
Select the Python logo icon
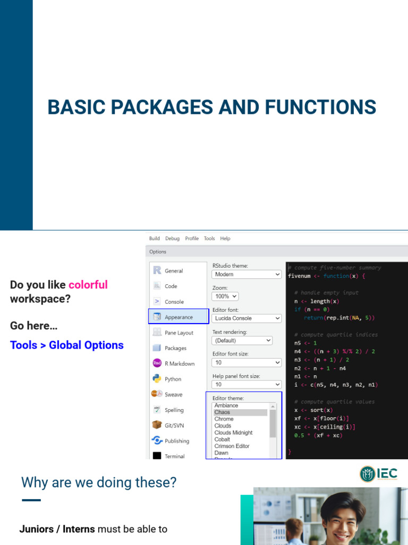[157, 378]
